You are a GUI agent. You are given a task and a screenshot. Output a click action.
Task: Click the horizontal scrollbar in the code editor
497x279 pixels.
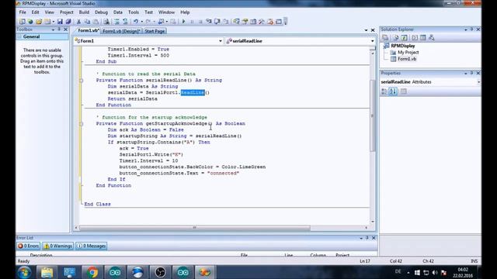[195, 227]
